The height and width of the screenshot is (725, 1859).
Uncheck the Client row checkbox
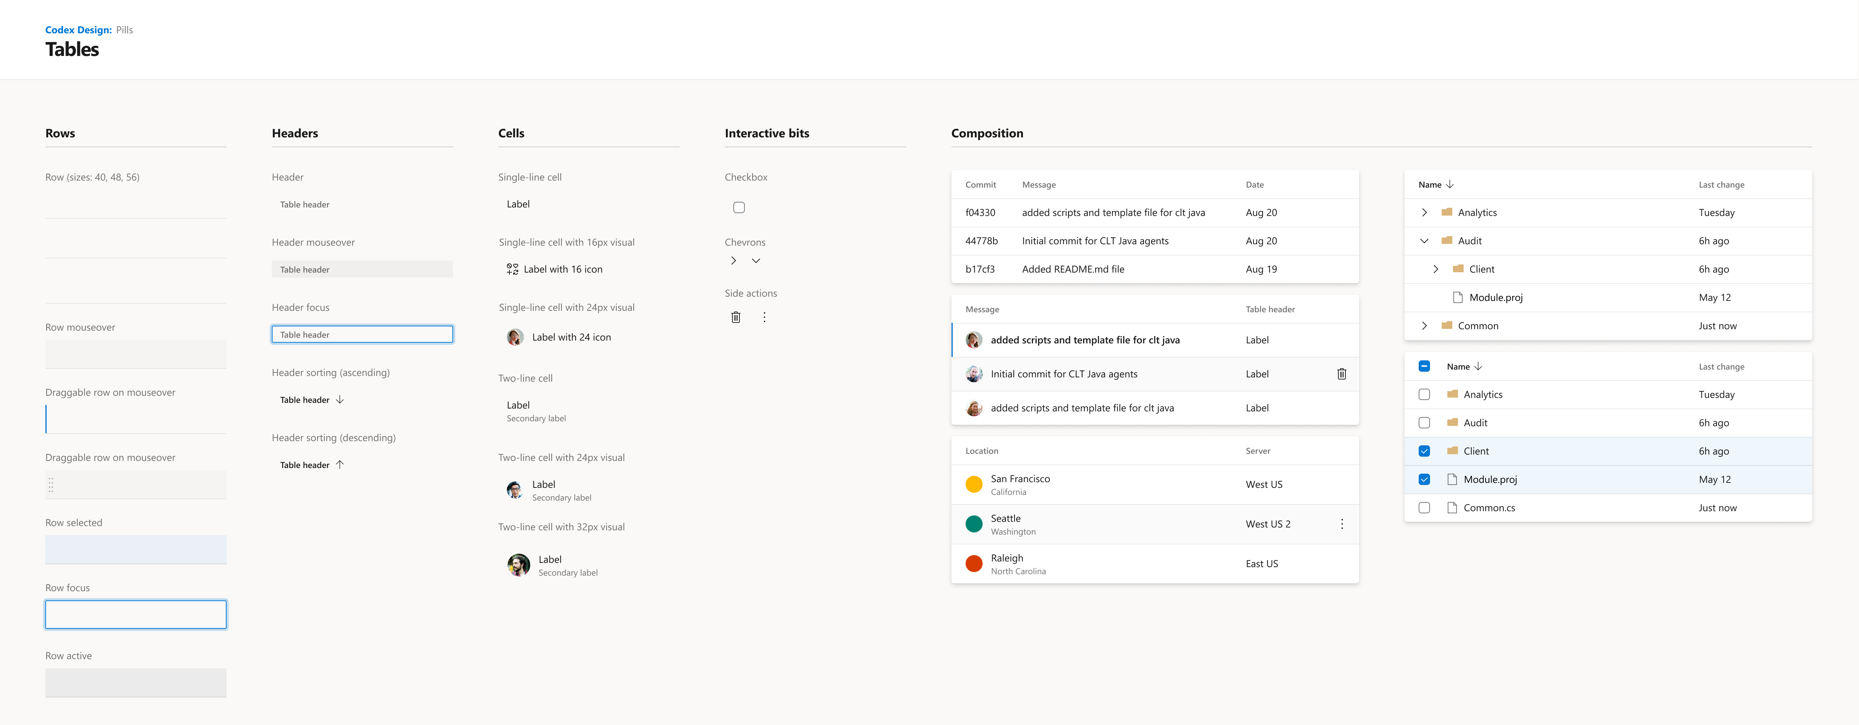[1424, 450]
